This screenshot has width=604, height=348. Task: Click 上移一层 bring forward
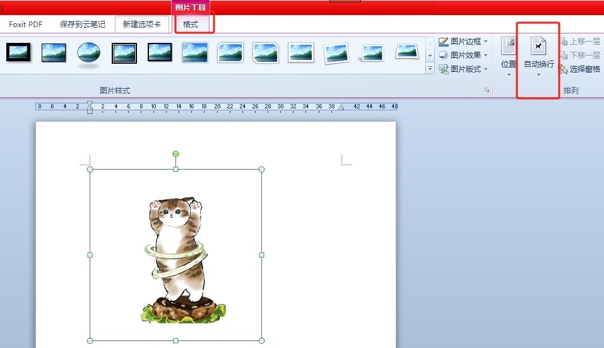pos(581,41)
